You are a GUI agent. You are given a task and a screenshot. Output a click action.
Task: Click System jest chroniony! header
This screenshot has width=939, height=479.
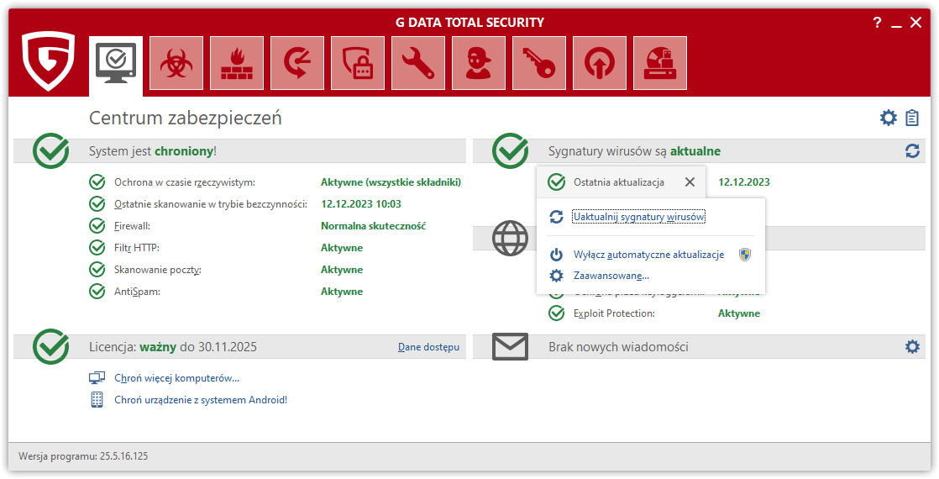tap(153, 151)
